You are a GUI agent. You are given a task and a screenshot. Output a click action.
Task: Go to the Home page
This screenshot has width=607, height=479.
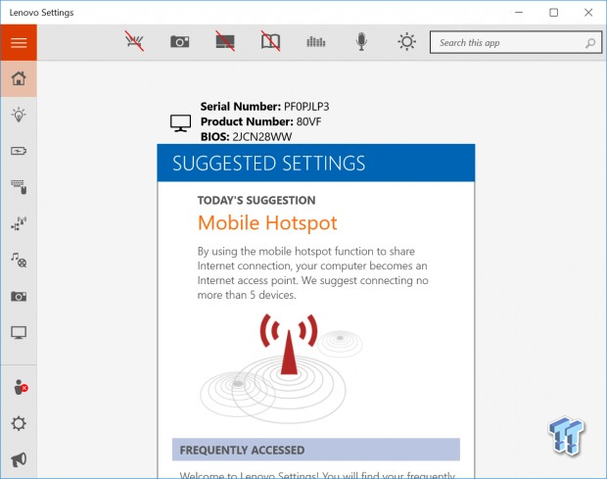(x=19, y=78)
